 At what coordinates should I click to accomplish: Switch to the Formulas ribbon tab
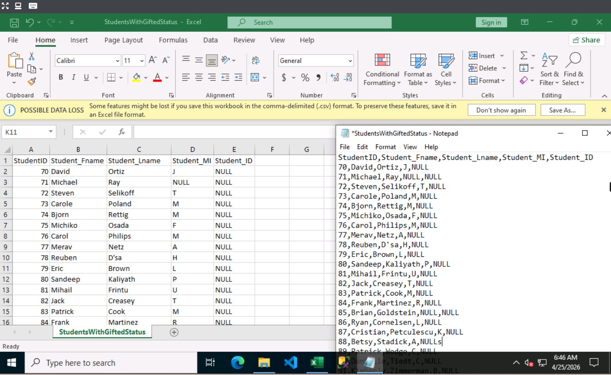click(x=173, y=40)
